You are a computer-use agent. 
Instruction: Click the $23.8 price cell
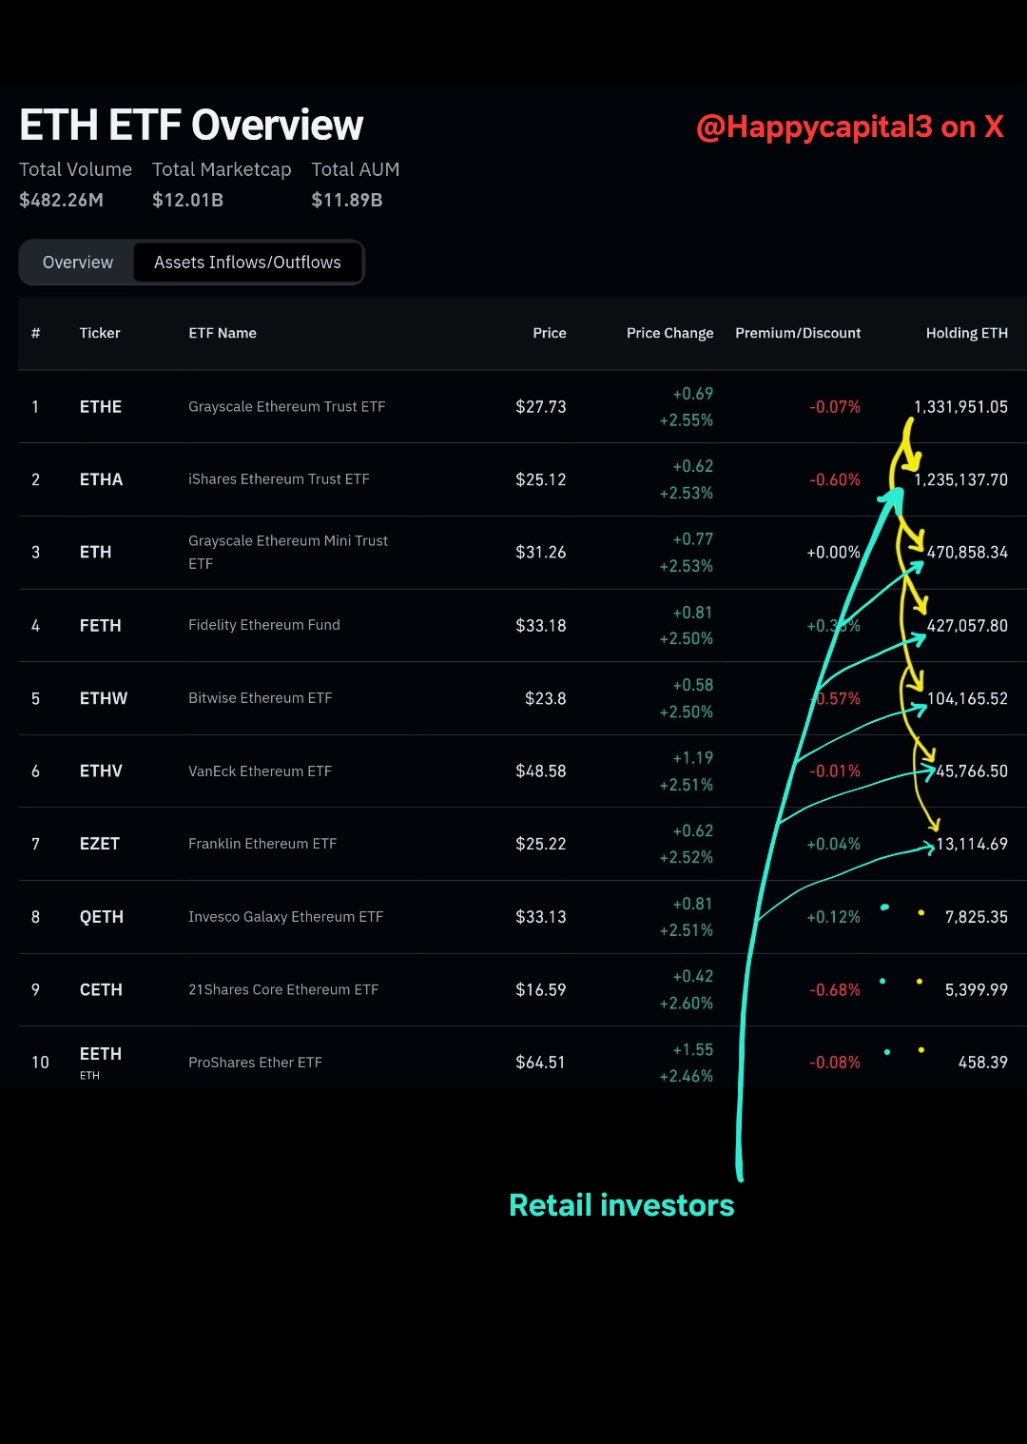[546, 698]
